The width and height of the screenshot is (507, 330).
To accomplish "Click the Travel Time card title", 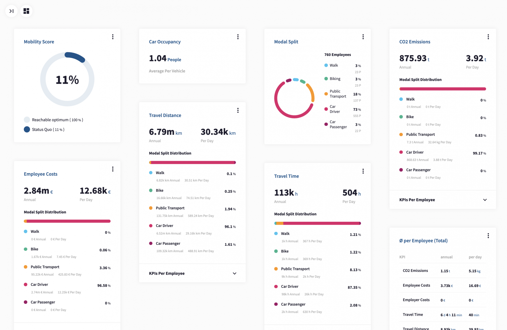I will tap(287, 176).
